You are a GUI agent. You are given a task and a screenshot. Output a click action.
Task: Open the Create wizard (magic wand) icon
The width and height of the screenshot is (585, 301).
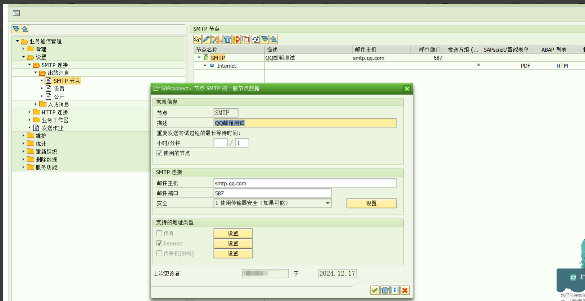coord(217,39)
